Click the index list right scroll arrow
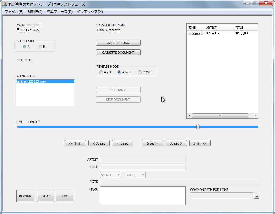The image size is (275, 214). coord(255,116)
